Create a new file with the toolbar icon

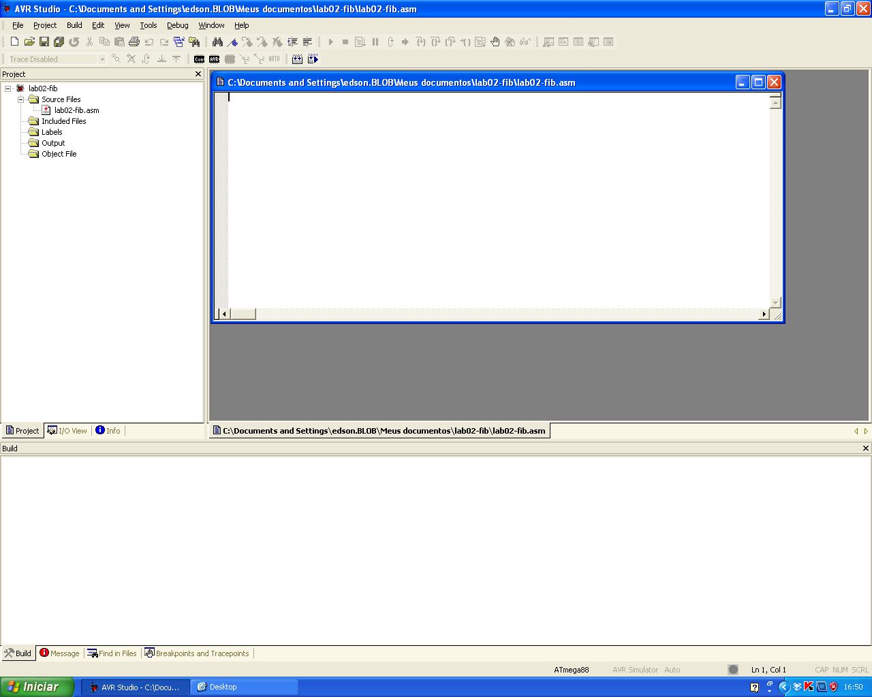[x=14, y=42]
